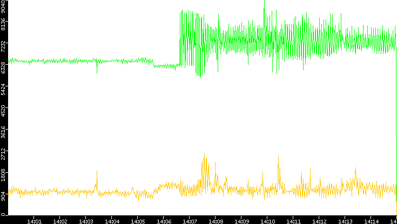Click the 14:05 time axis label
This screenshot has width=397, height=224.
click(x=138, y=222)
